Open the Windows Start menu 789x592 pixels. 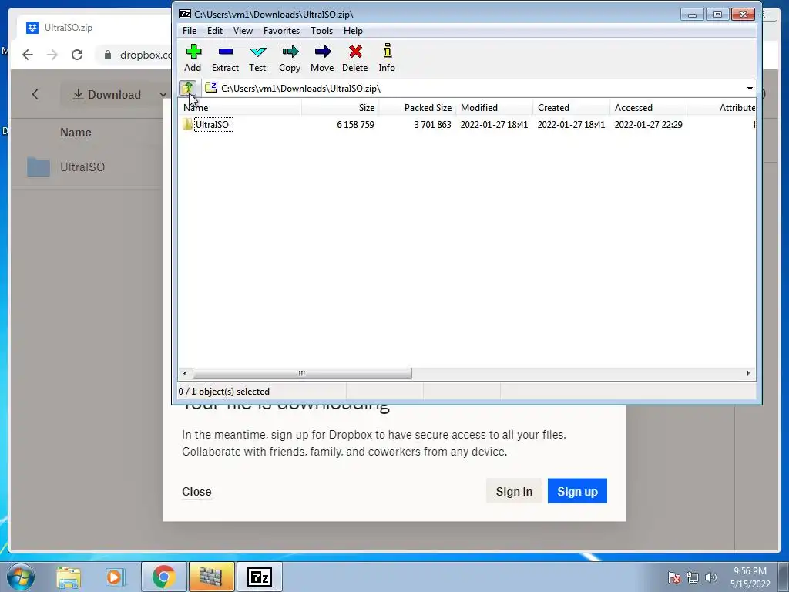click(x=21, y=577)
